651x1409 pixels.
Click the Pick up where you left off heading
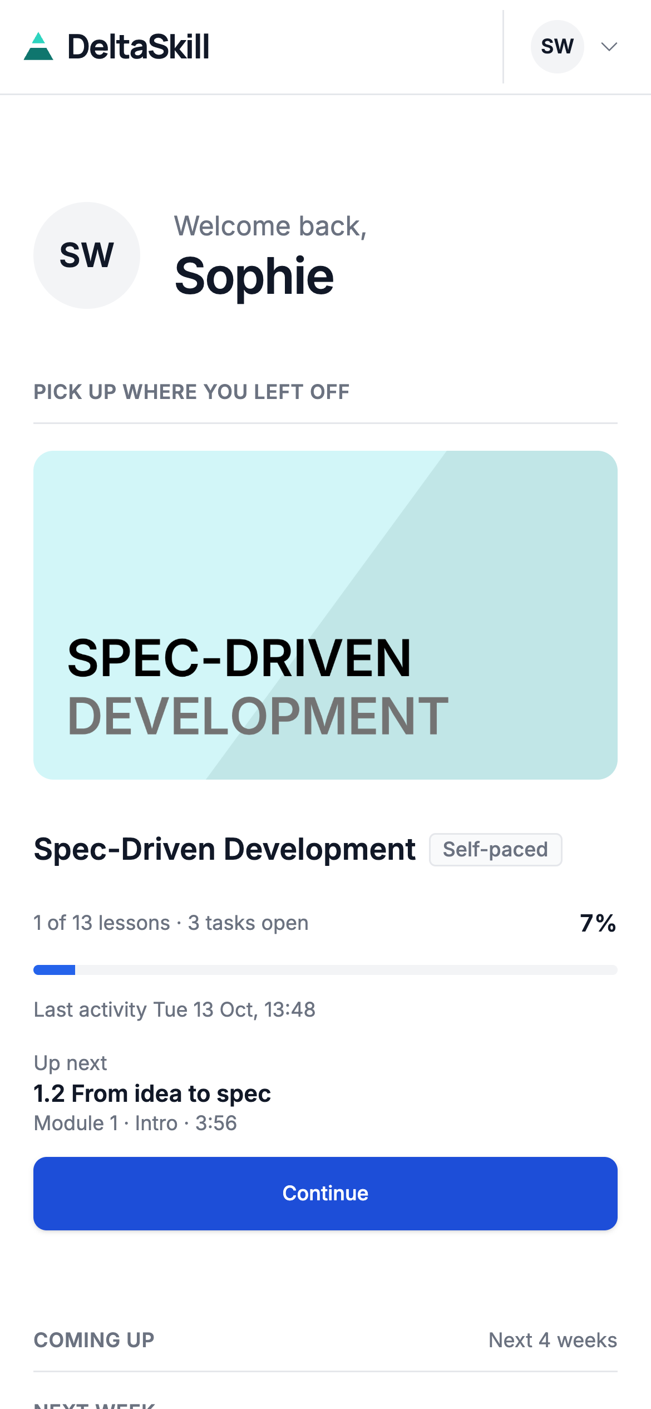pos(191,392)
